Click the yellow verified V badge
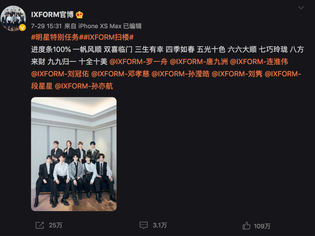The image size is (315, 236). pyautogui.click(x=22, y=27)
